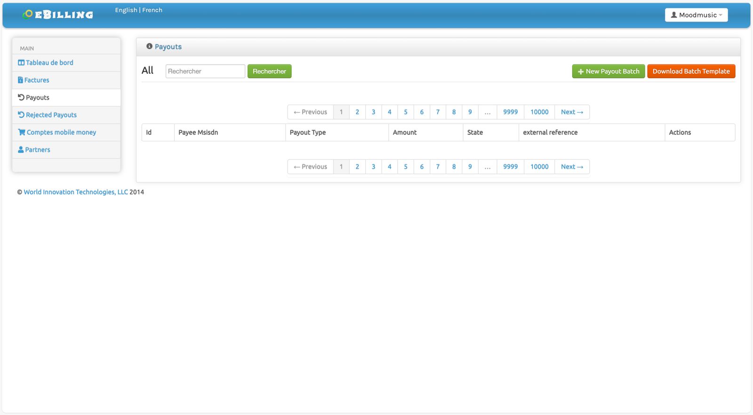753x415 pixels.
Task: Click the plus icon on New Payout Batch
Action: coord(581,71)
